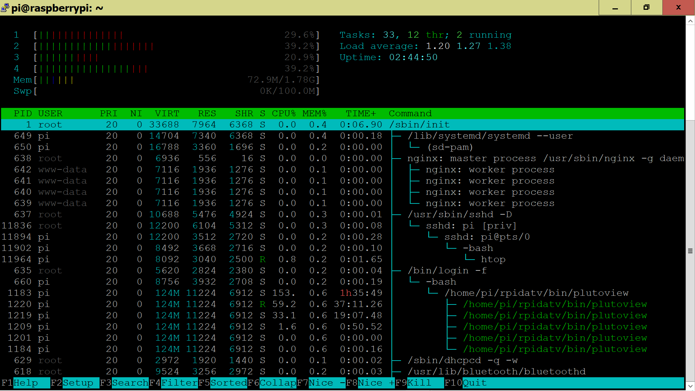Click F8 Nice plus button
This screenshot has height=391, width=695.
coord(370,383)
